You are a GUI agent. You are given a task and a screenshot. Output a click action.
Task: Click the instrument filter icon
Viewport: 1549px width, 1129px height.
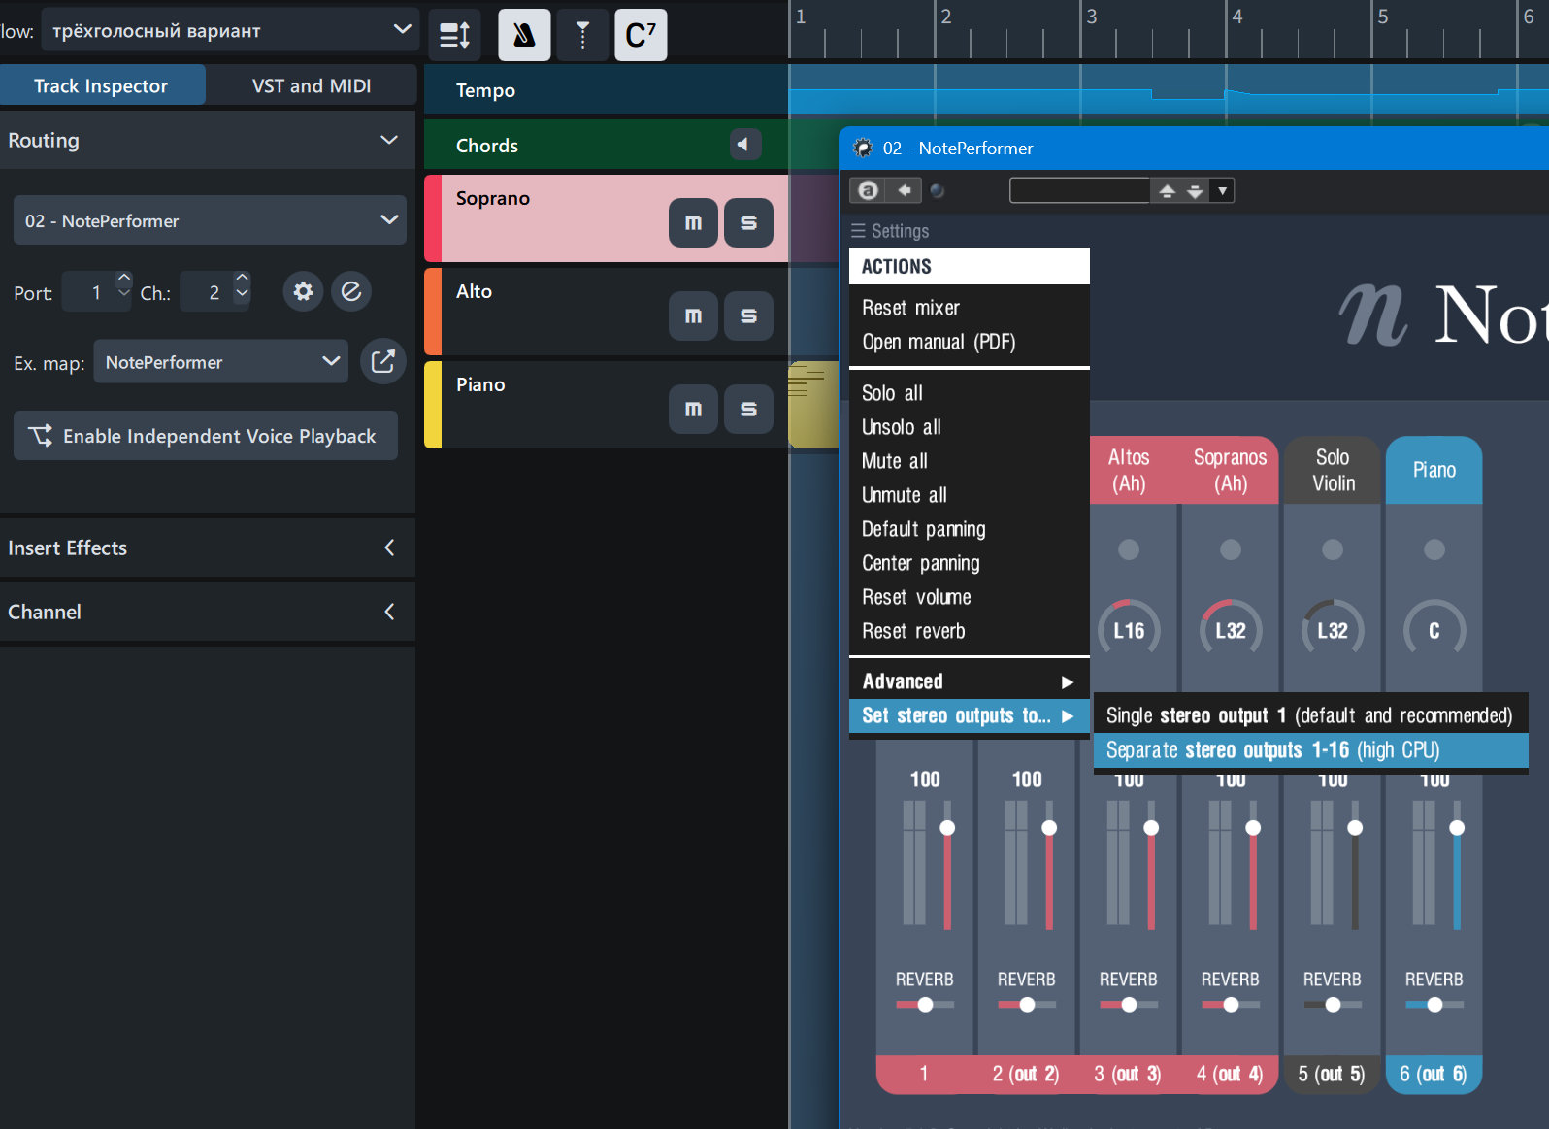tap(583, 35)
